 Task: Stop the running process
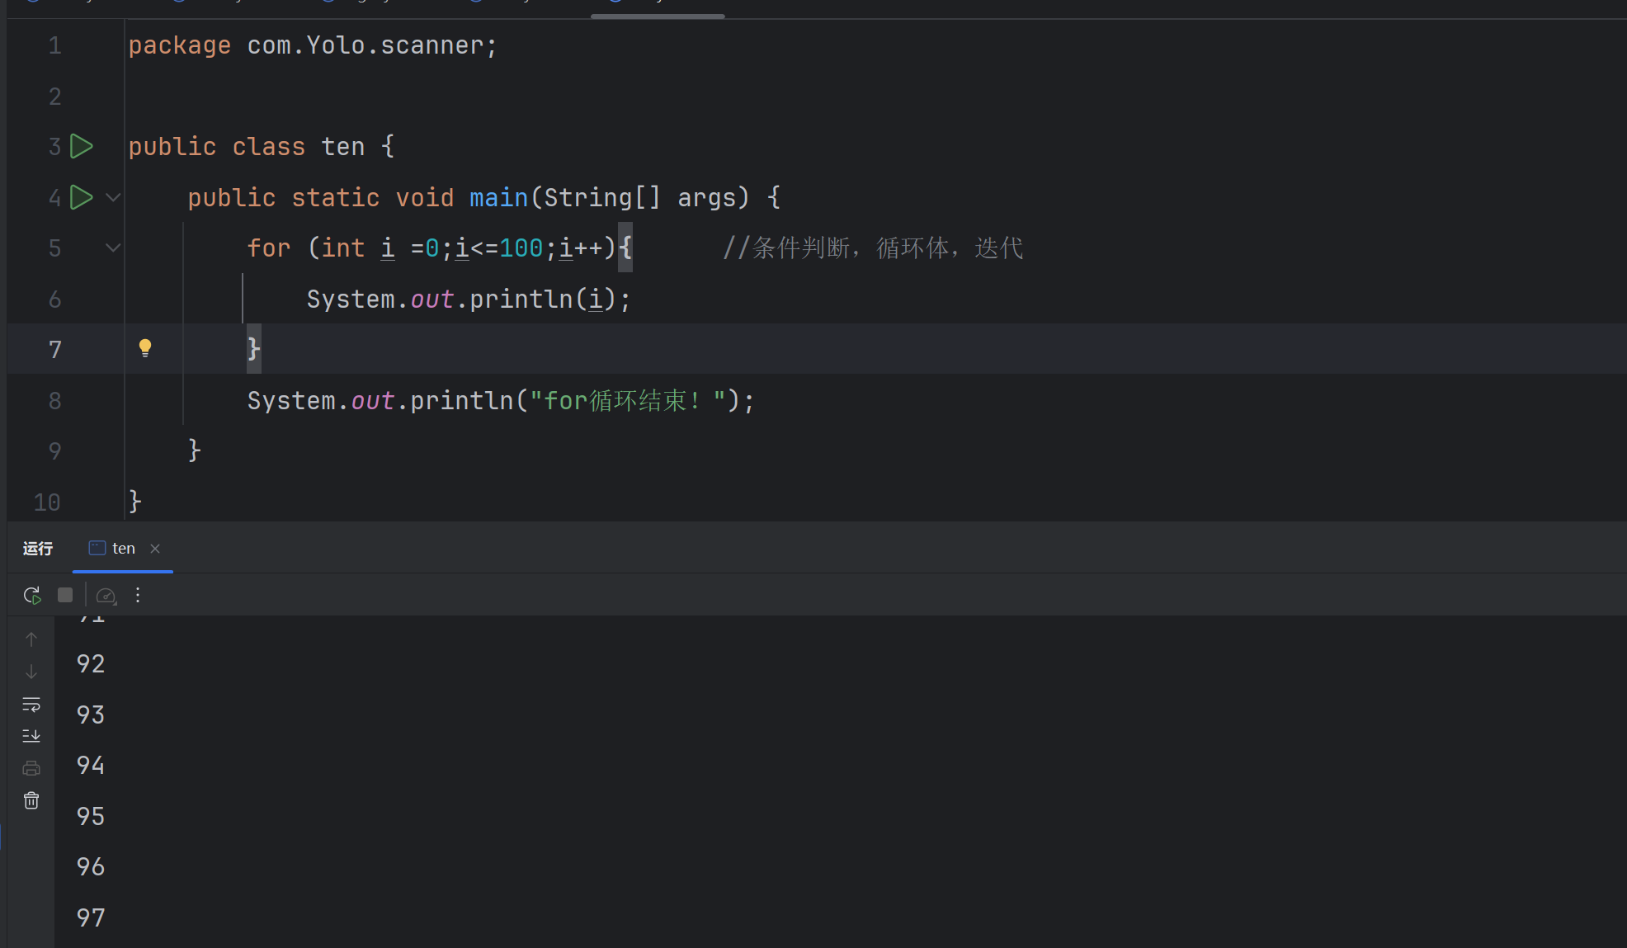[x=65, y=595]
